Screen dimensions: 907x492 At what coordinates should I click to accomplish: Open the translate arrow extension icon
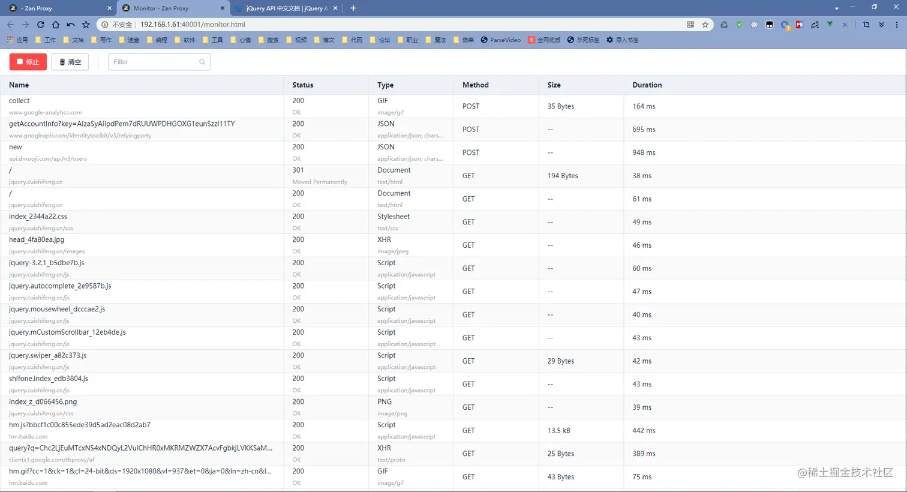tap(815, 25)
